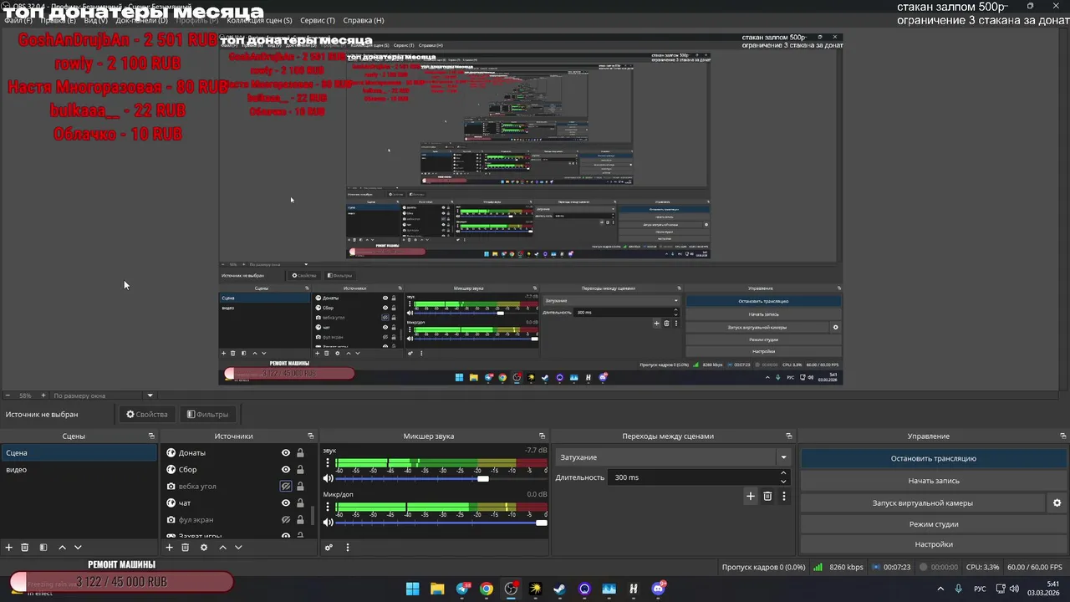Open the звук channel three-dot options
This screenshot has width=1070, height=602.
[x=328, y=462]
